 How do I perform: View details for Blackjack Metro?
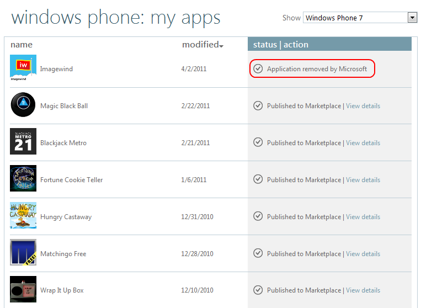pos(363,143)
